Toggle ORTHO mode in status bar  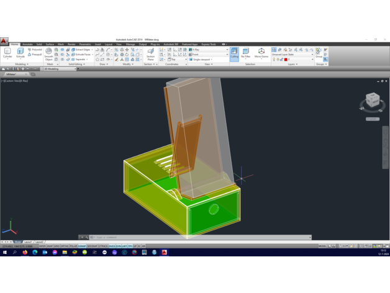66,246
